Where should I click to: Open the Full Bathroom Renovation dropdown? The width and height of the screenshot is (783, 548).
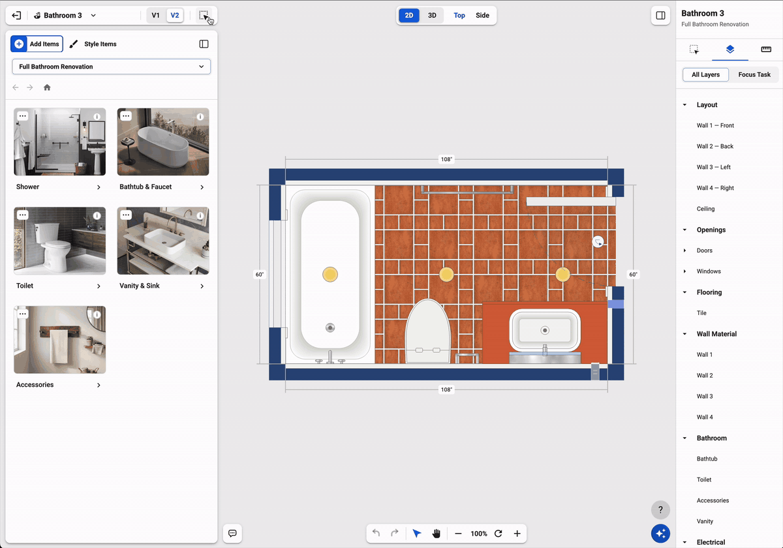pos(112,67)
